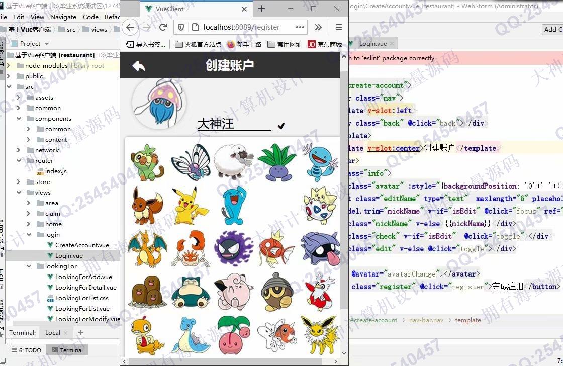Image resolution: width=563 pixels, height=366 pixels.
Task: Expand the node_modules folder
Action: pos(8,66)
